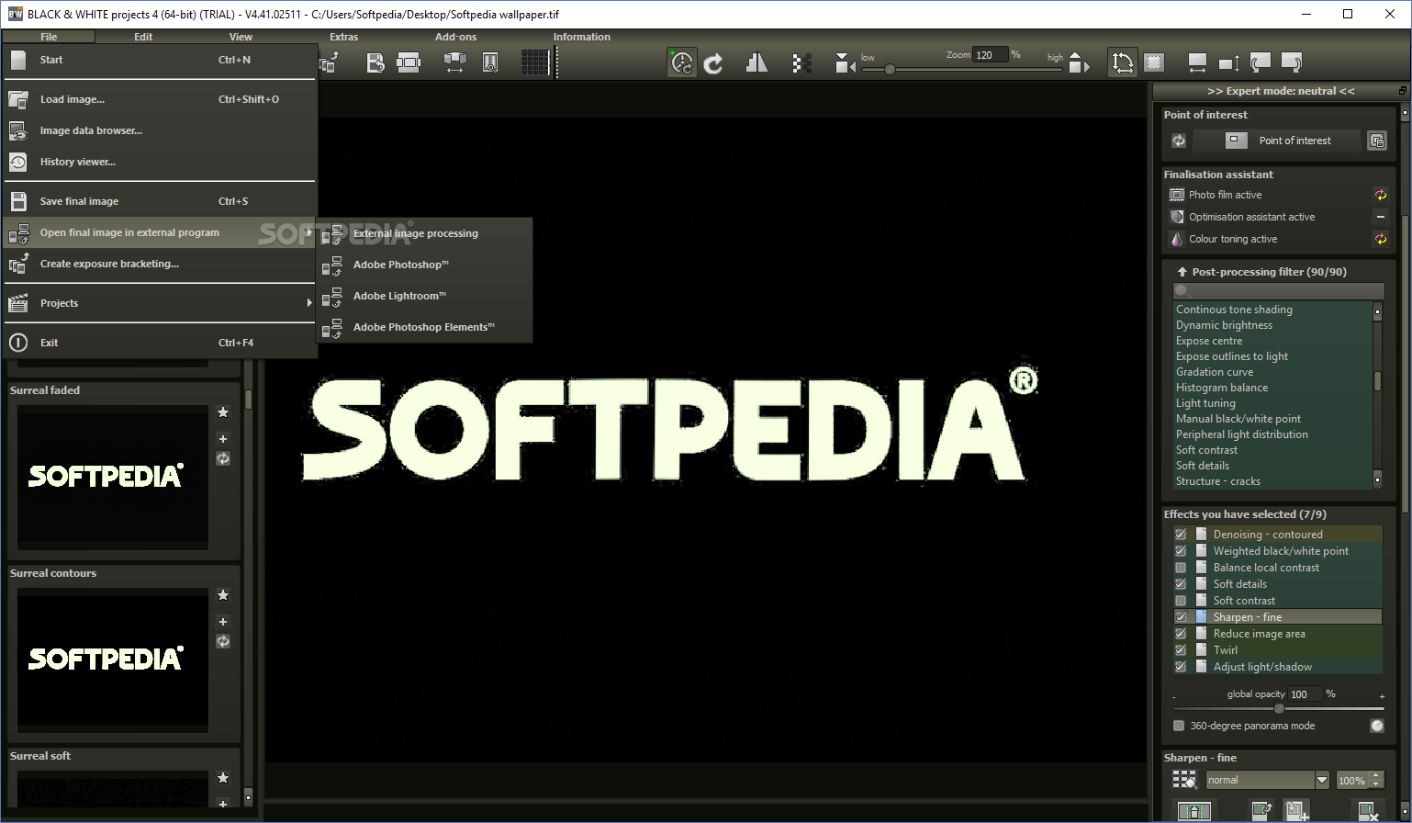The height and width of the screenshot is (823, 1412).
Task: Click the plus icon on Surreal contours preset
Action: 223,622
